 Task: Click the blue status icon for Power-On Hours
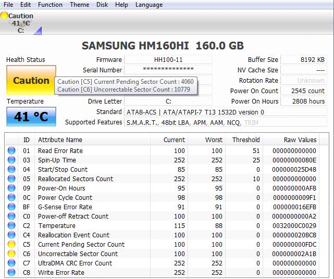[x=11, y=188]
